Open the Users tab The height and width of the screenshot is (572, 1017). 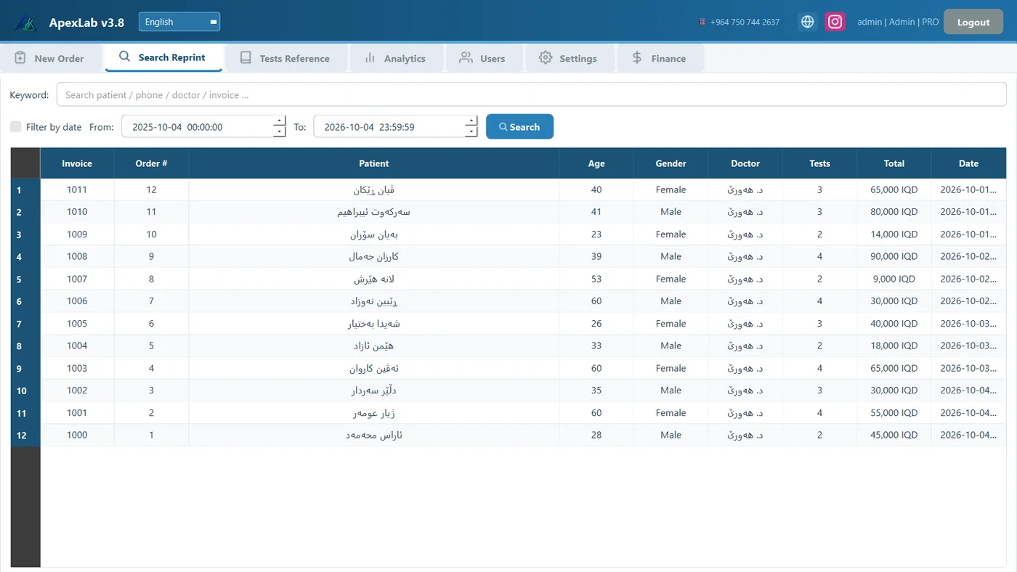coord(485,58)
